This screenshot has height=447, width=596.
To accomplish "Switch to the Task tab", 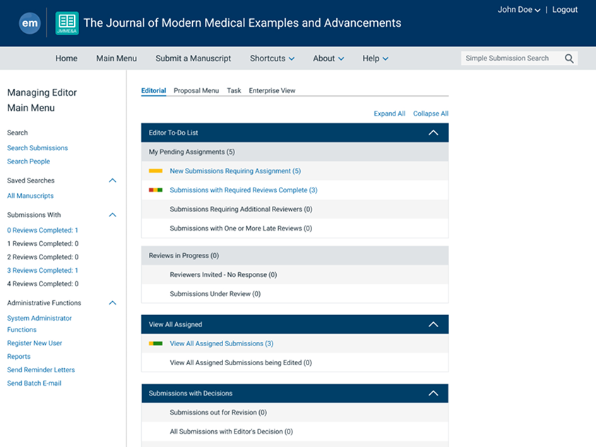I will [234, 91].
